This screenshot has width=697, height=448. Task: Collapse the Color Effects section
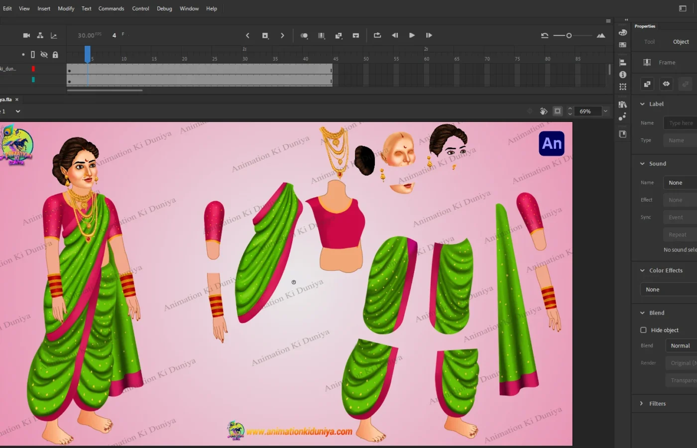pyautogui.click(x=642, y=270)
